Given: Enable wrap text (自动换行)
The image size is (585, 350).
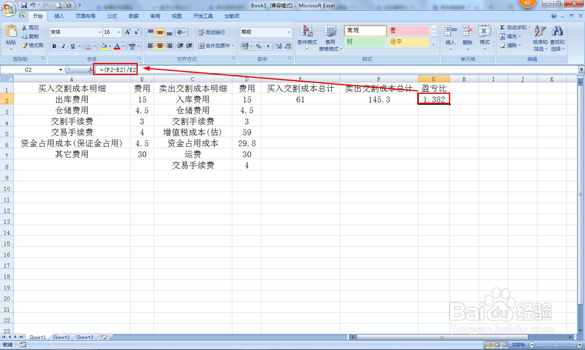Looking at the screenshot, I should (x=212, y=32).
